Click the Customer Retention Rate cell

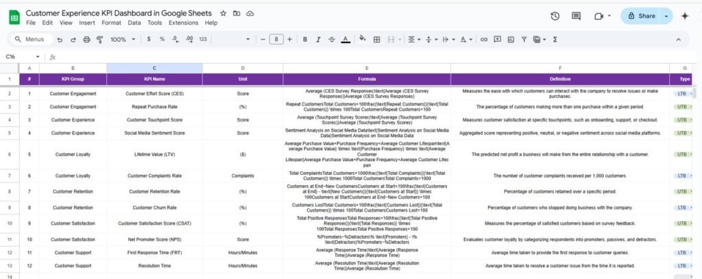coord(154,192)
